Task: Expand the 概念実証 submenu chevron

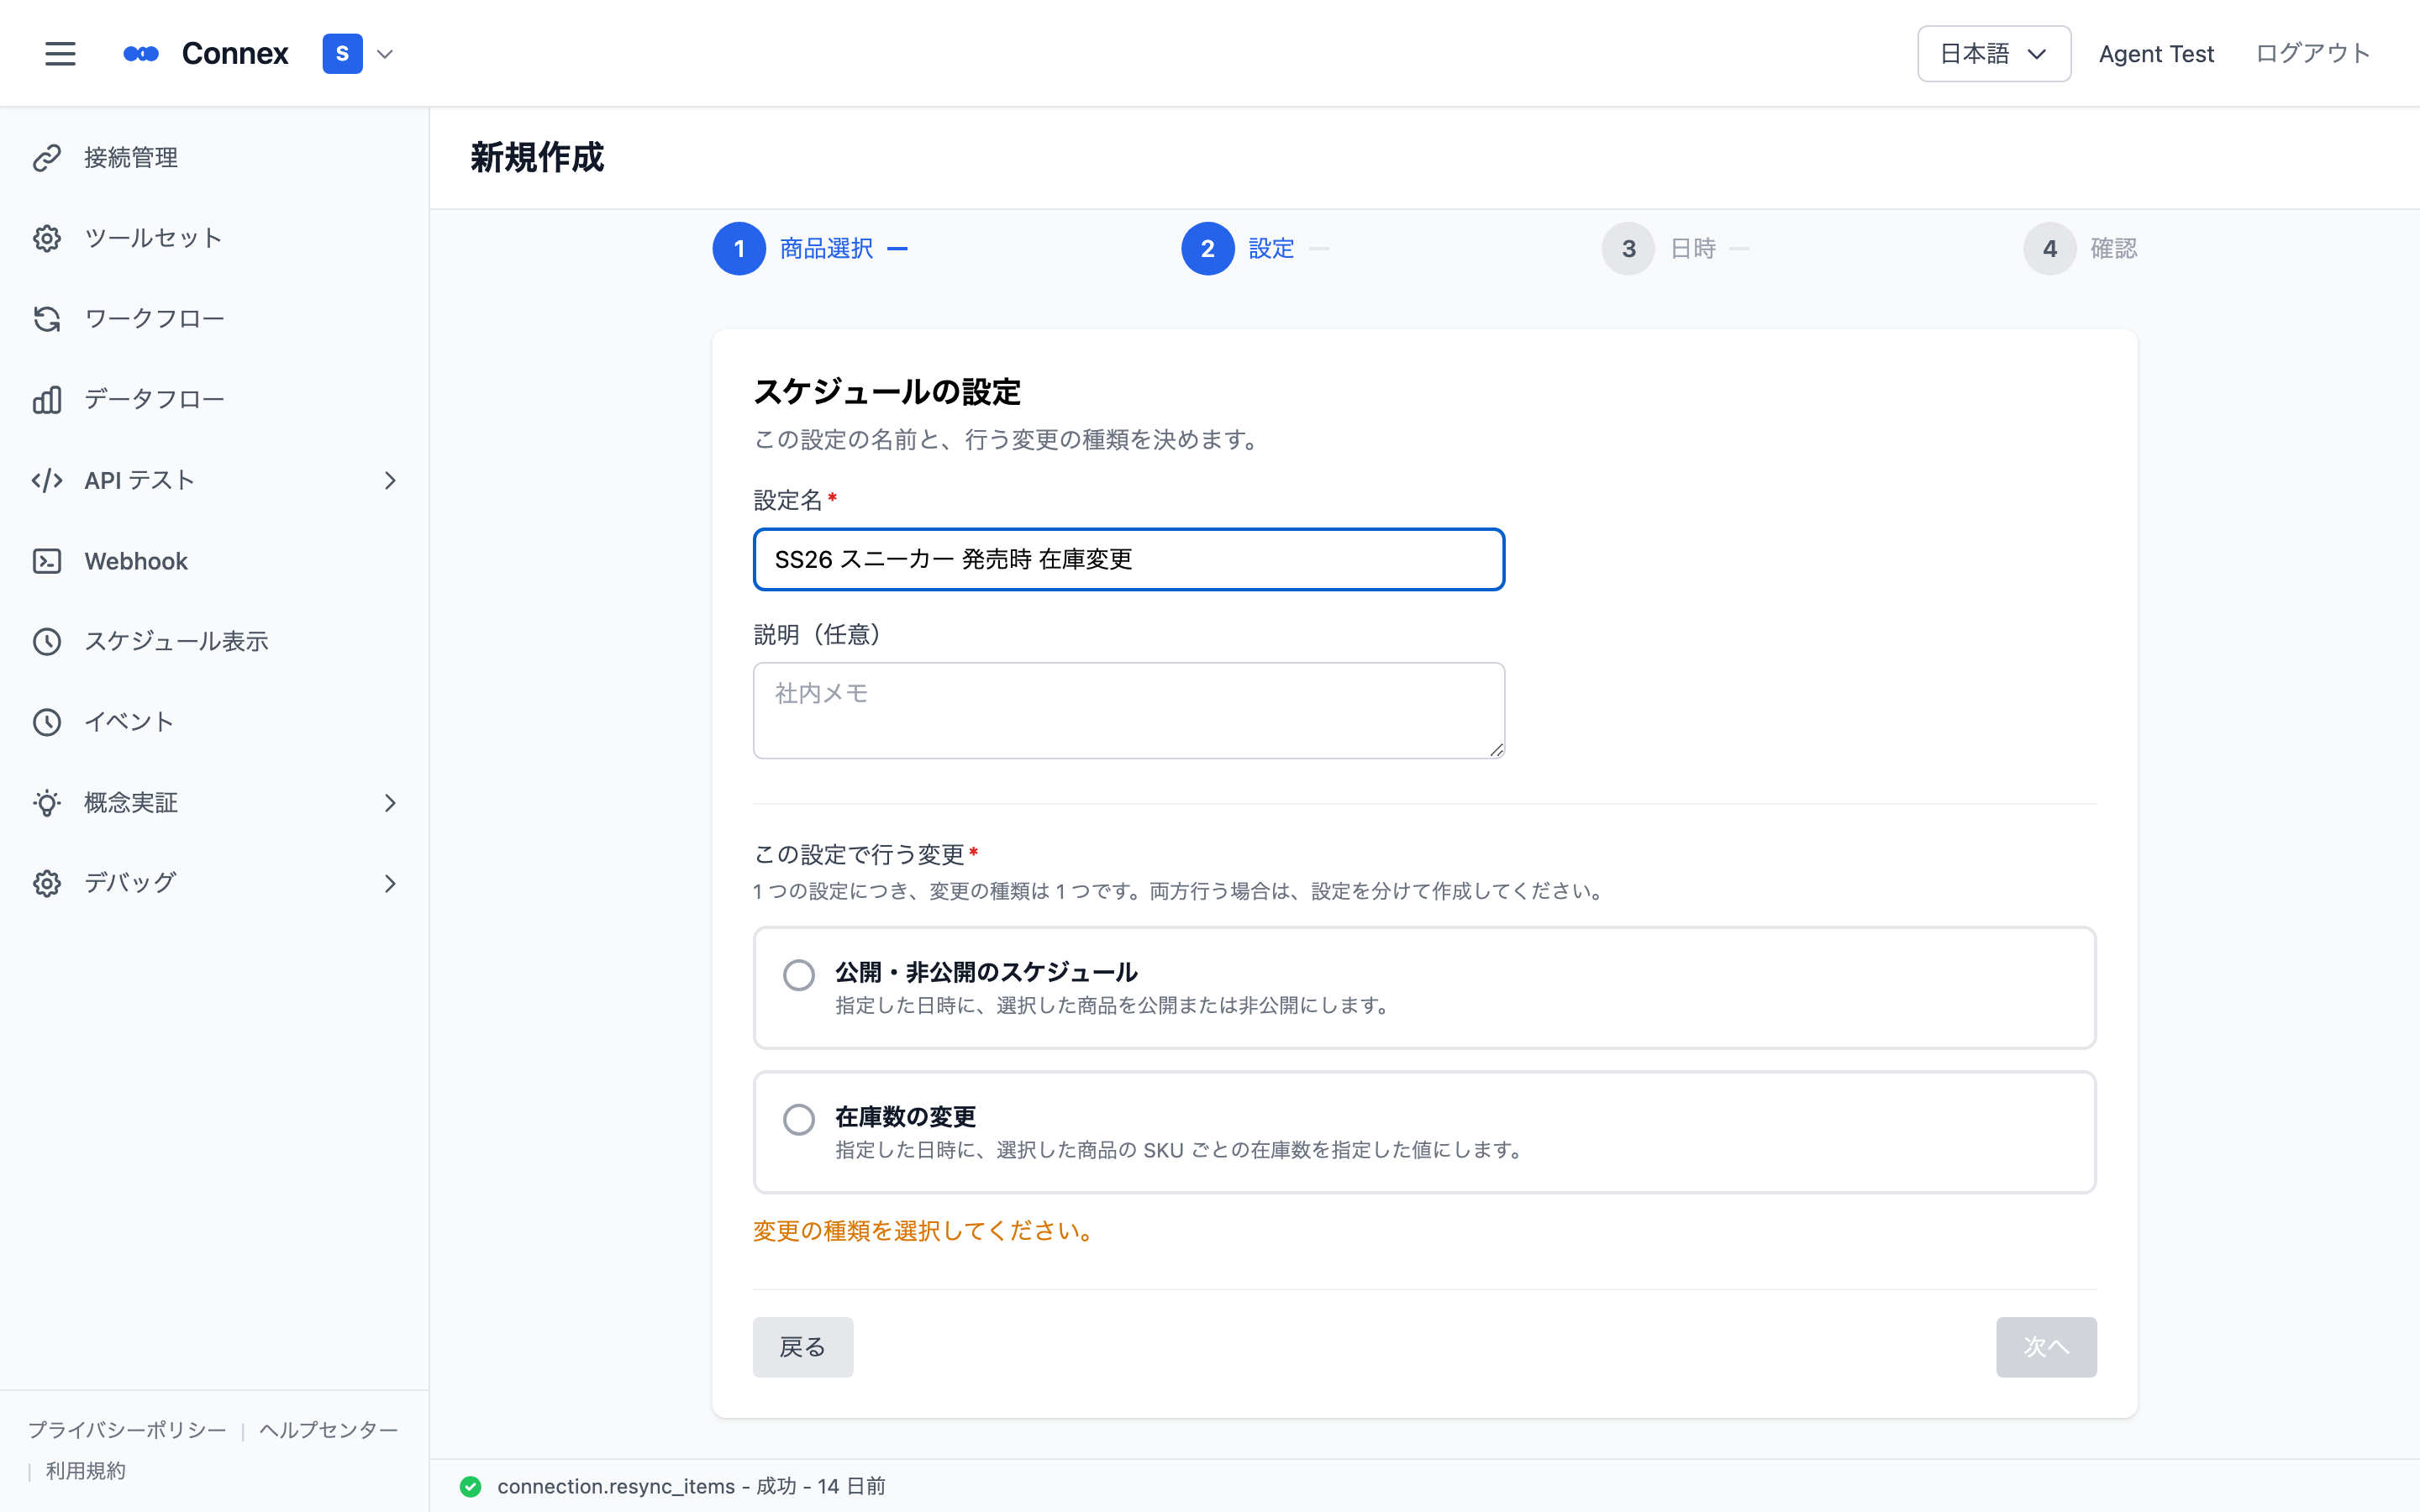Action: point(390,803)
